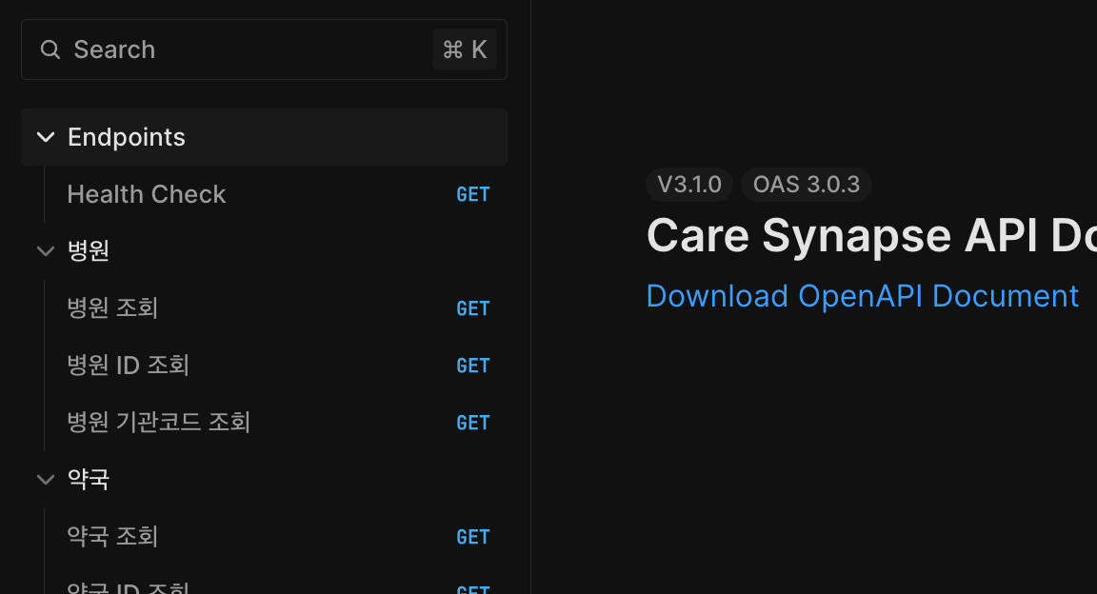Click GET badge beside 병원 ID 조회
The width and height of the screenshot is (1097, 594).
(x=473, y=366)
